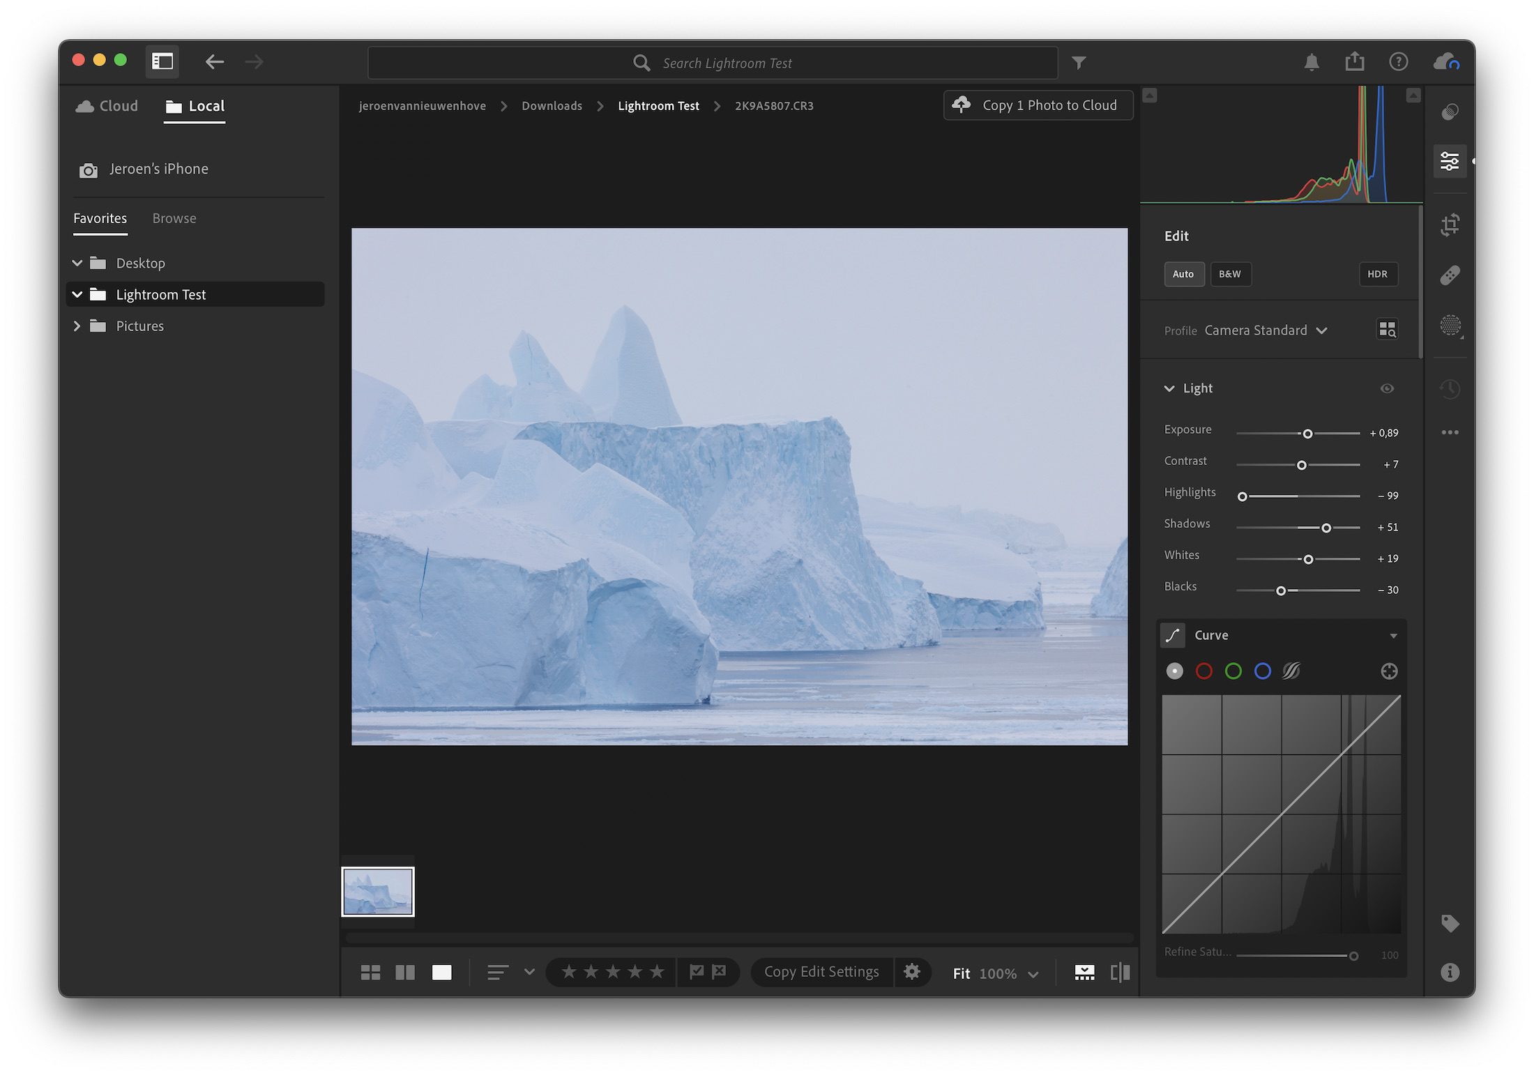Select the Crop & Rotate tool
This screenshot has height=1075, width=1534.
point(1450,224)
